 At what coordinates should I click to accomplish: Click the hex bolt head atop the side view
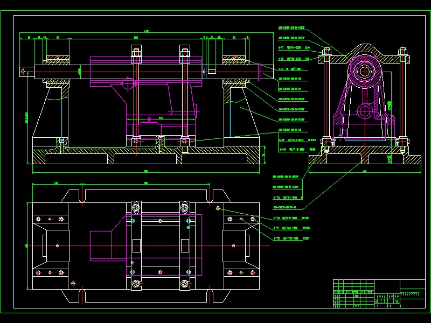click(325, 50)
